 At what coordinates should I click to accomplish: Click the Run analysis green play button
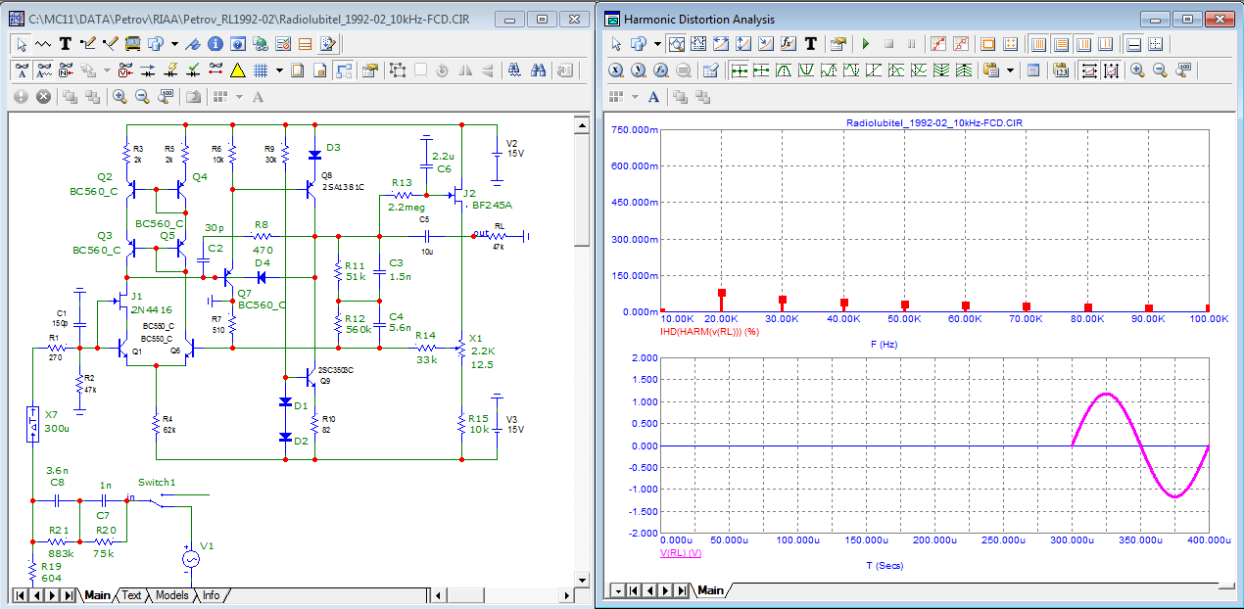coord(865,44)
